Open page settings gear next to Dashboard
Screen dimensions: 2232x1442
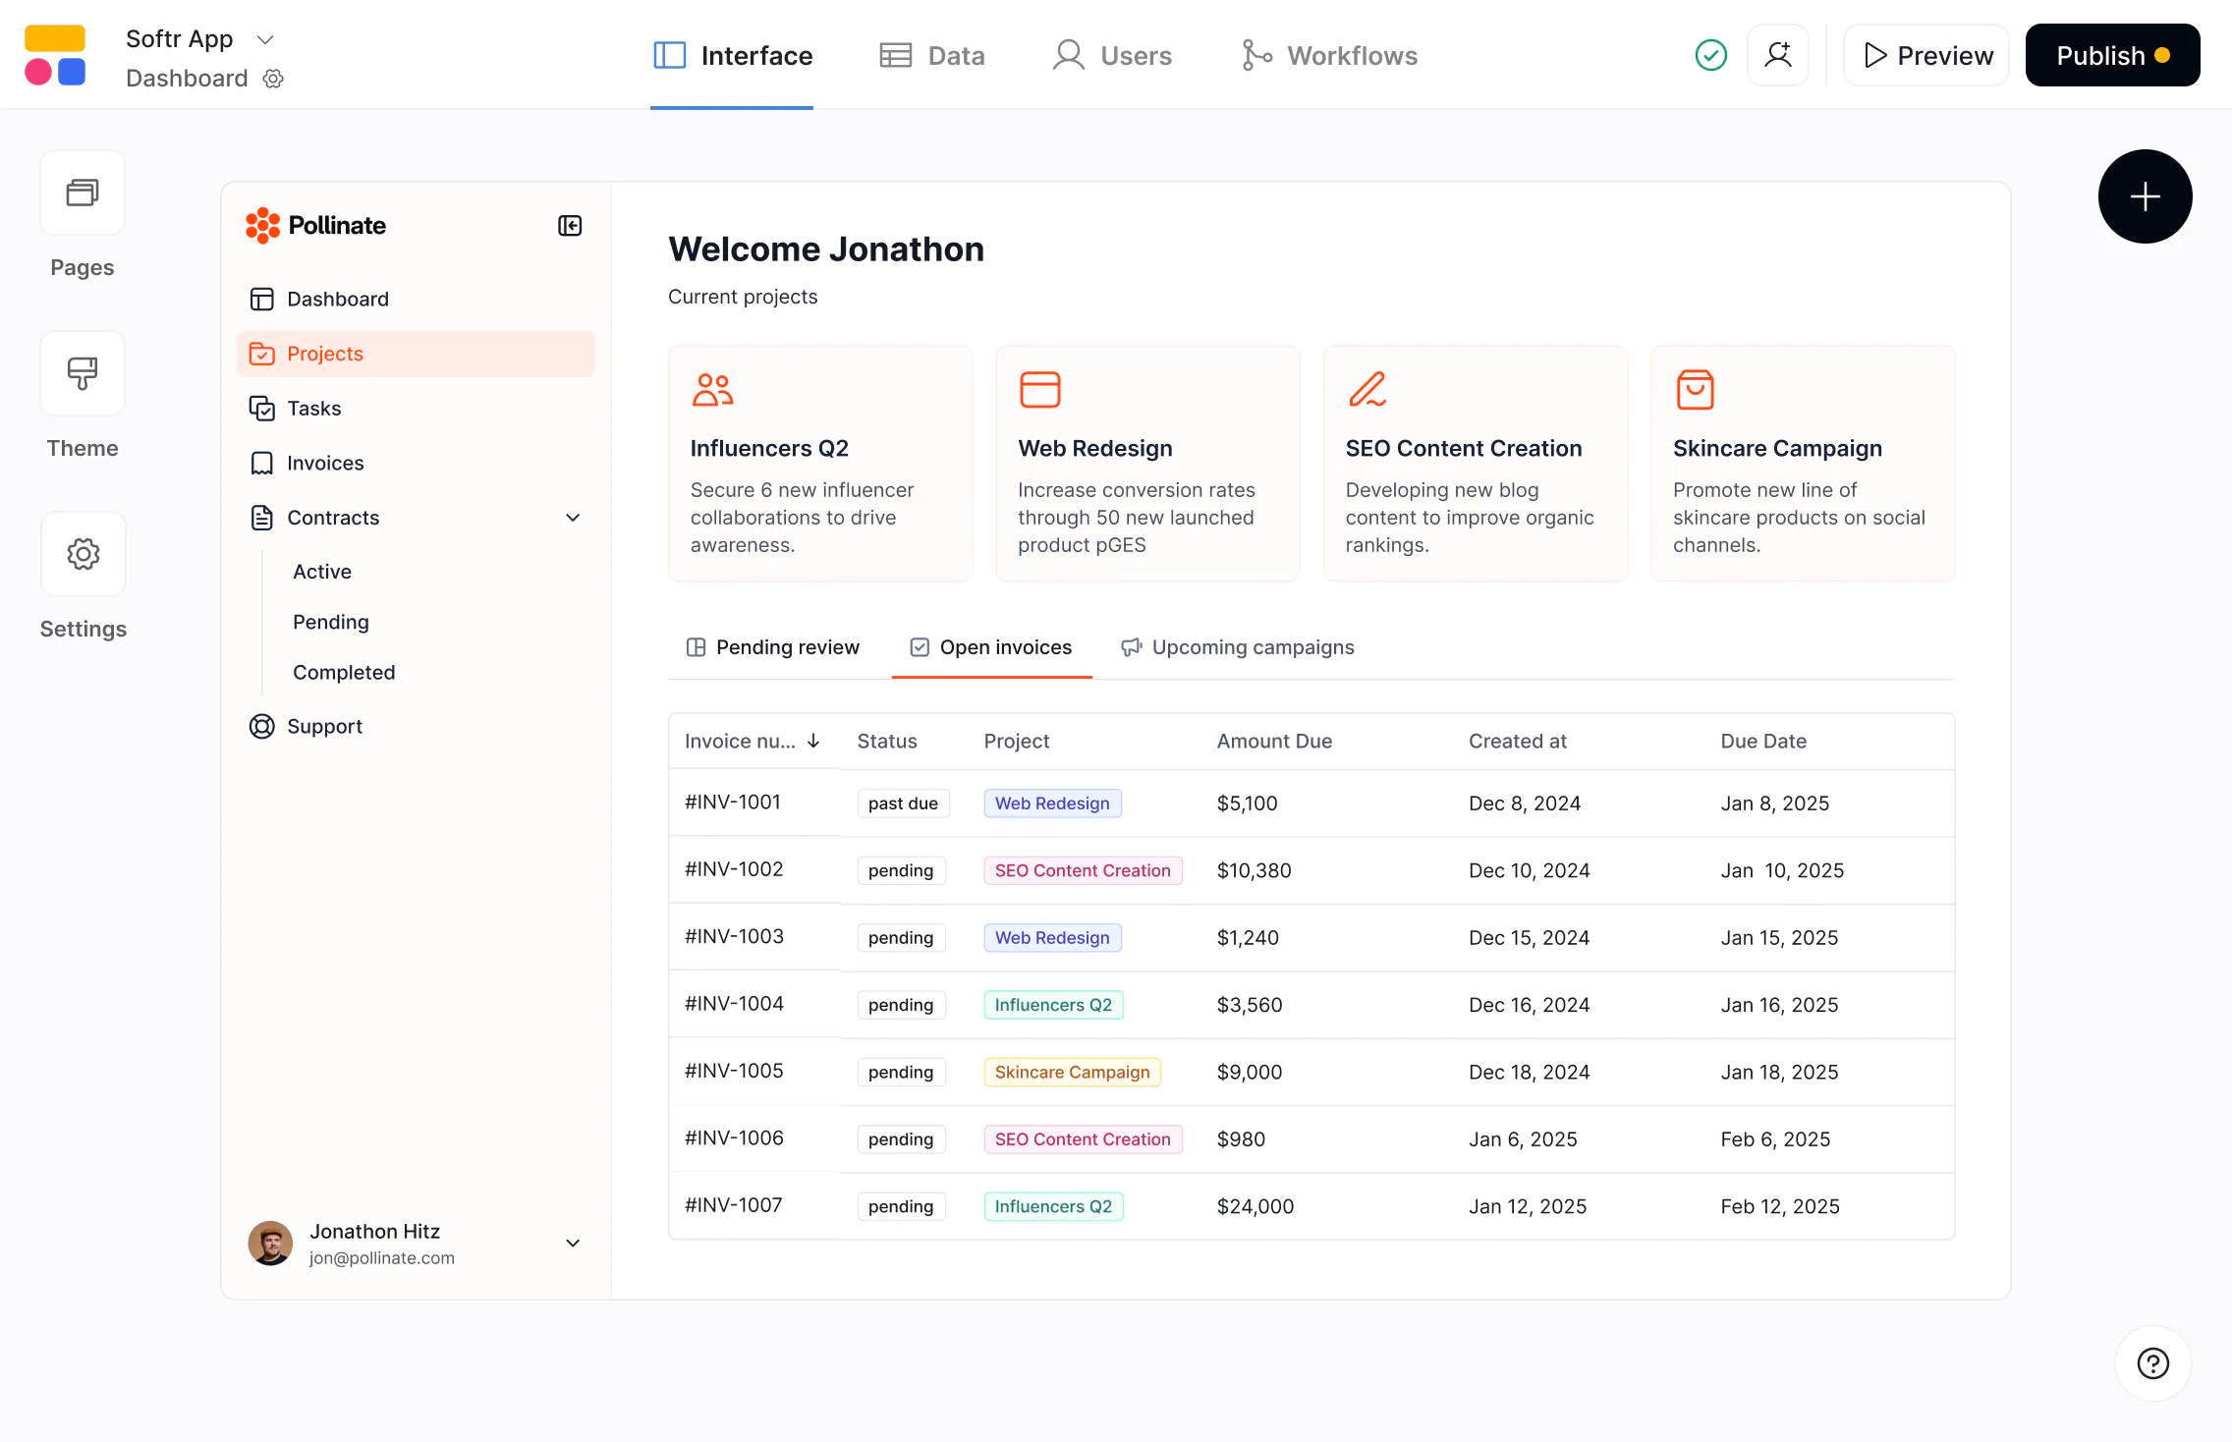pos(274,79)
